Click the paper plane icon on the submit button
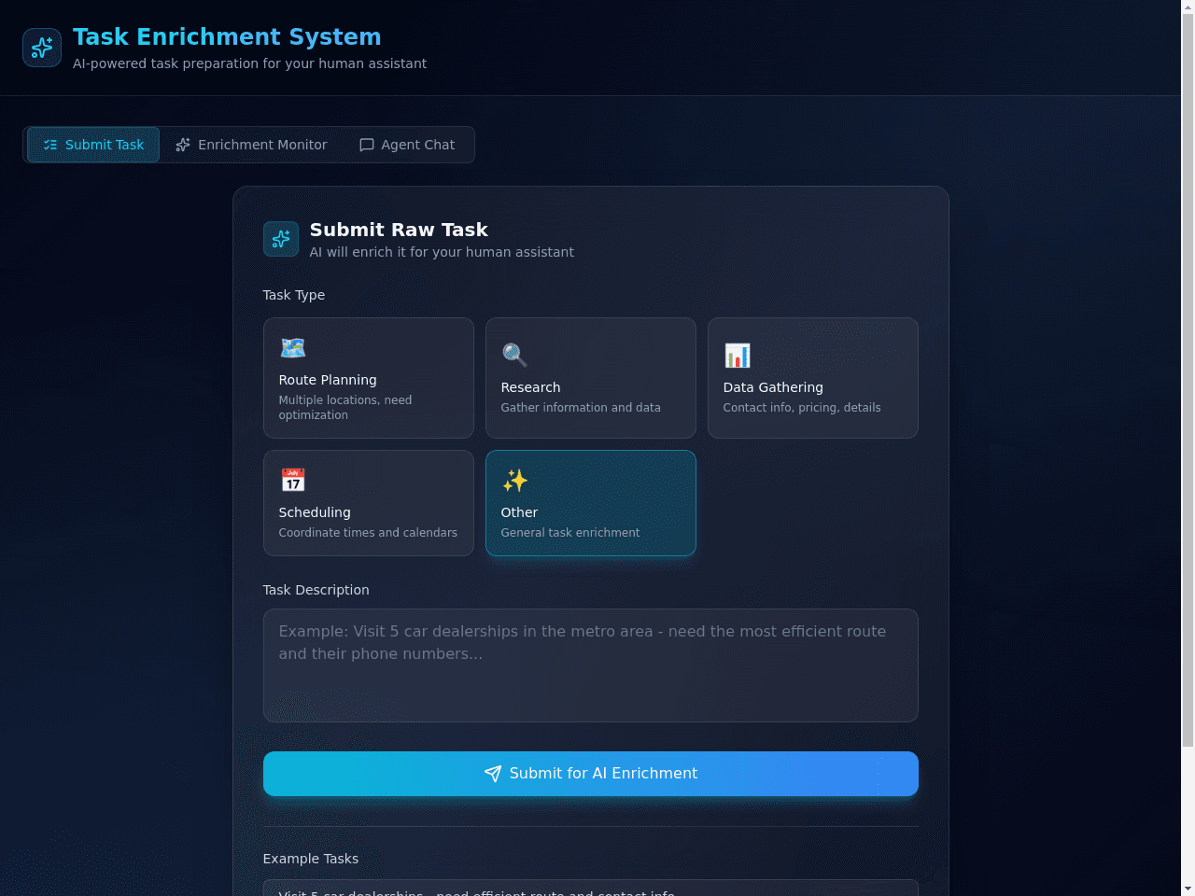 click(x=493, y=774)
